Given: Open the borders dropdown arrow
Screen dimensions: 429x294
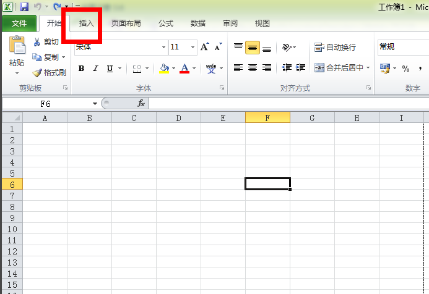Looking at the screenshot, I should 147,68.
